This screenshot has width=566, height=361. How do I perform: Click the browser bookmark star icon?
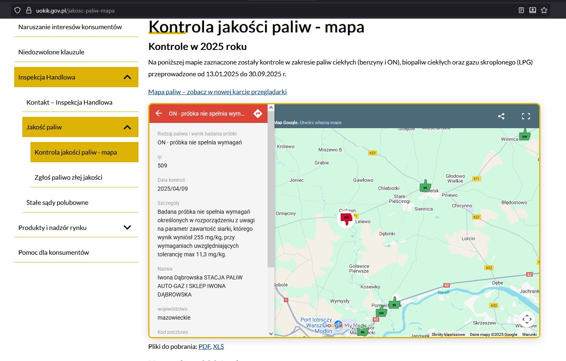544,10
